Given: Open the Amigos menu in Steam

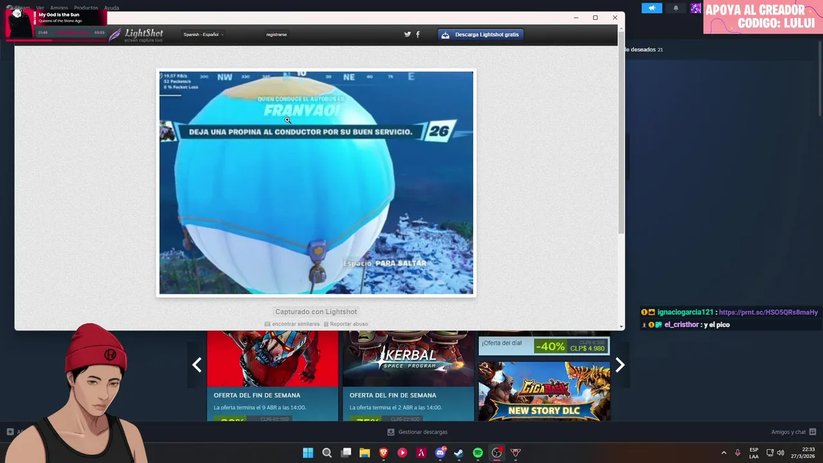Looking at the screenshot, I should click(x=59, y=8).
